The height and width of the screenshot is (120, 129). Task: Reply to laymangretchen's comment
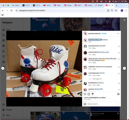tap(94, 48)
